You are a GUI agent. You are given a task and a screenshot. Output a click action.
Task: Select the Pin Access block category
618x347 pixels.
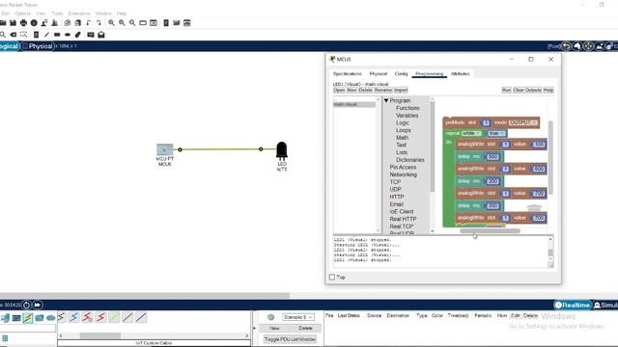click(403, 167)
